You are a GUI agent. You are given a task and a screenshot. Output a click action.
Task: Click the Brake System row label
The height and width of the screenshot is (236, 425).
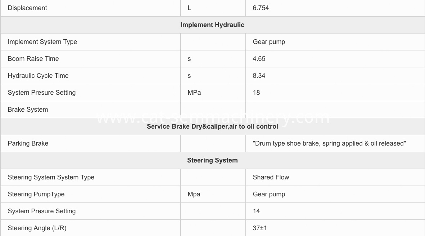[x=28, y=110]
